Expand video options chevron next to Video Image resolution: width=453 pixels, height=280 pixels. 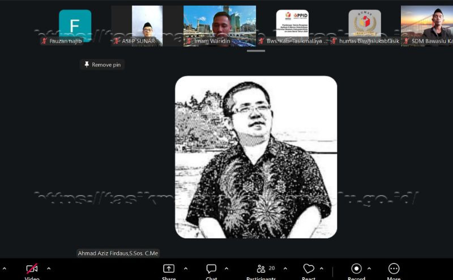[49, 269]
